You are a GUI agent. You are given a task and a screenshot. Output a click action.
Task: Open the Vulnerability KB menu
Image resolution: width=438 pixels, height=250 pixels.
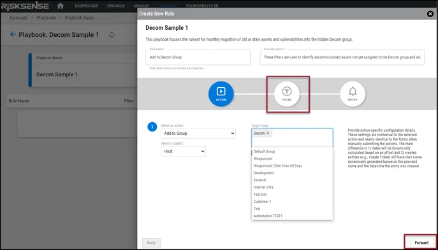point(202,6)
